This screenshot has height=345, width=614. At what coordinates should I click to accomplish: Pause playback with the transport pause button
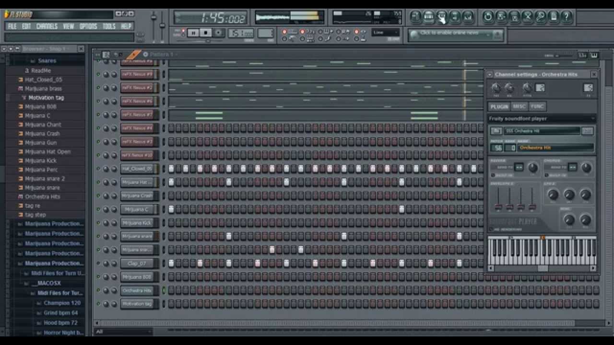pos(193,33)
